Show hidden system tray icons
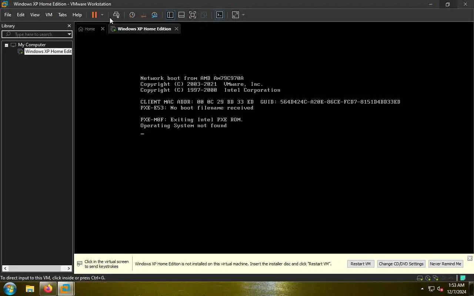Viewport: 474px width, 296px height. (422, 289)
